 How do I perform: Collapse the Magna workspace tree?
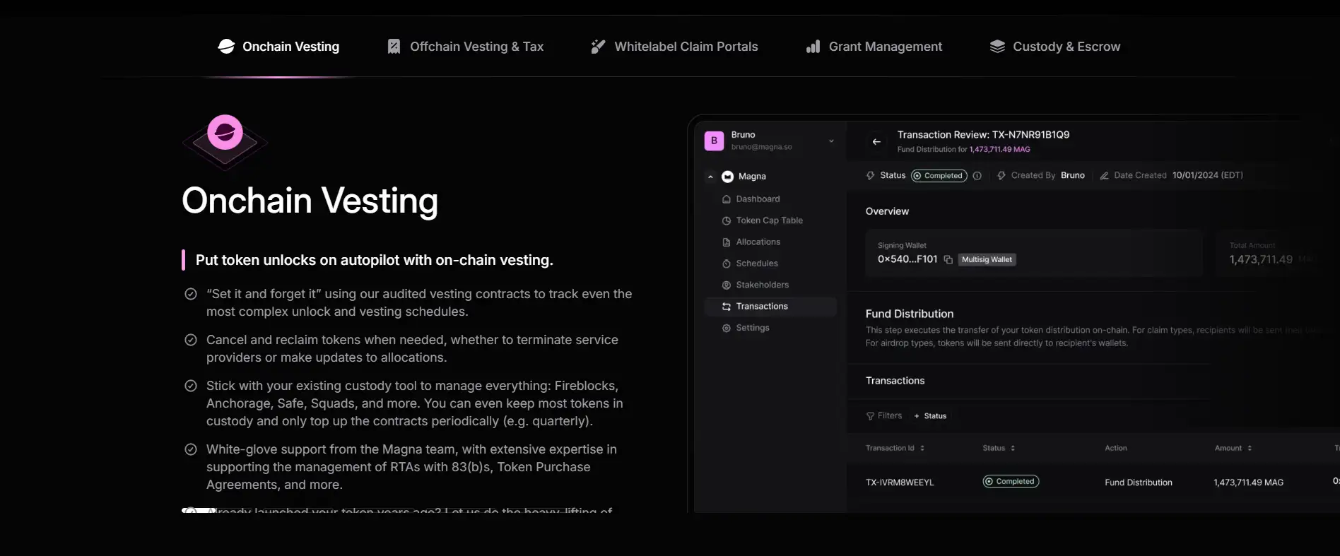tap(710, 177)
